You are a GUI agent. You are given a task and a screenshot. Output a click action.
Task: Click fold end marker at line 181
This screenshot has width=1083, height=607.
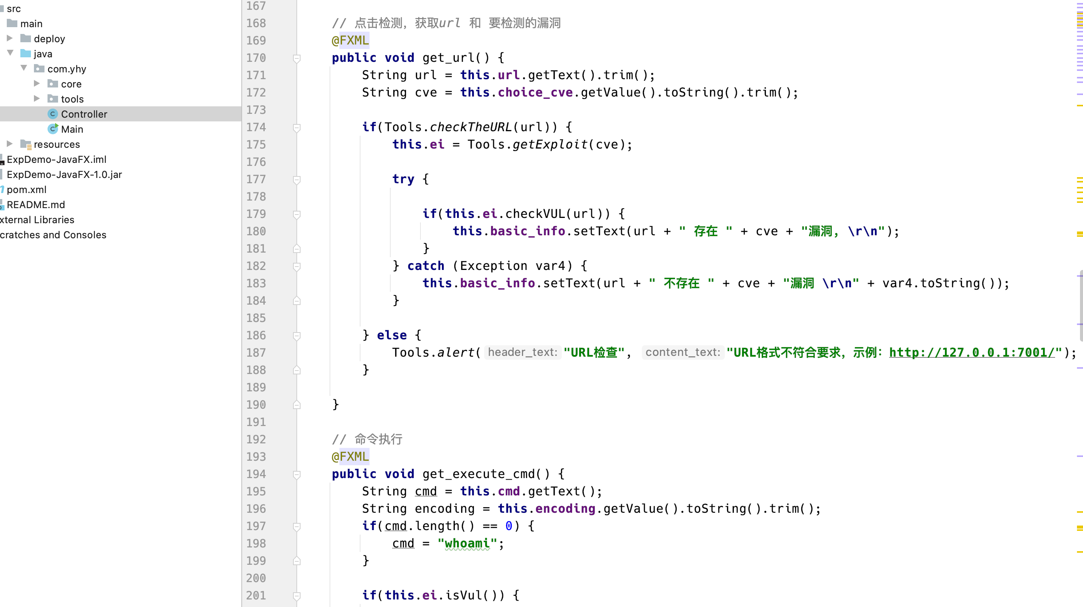[297, 249]
